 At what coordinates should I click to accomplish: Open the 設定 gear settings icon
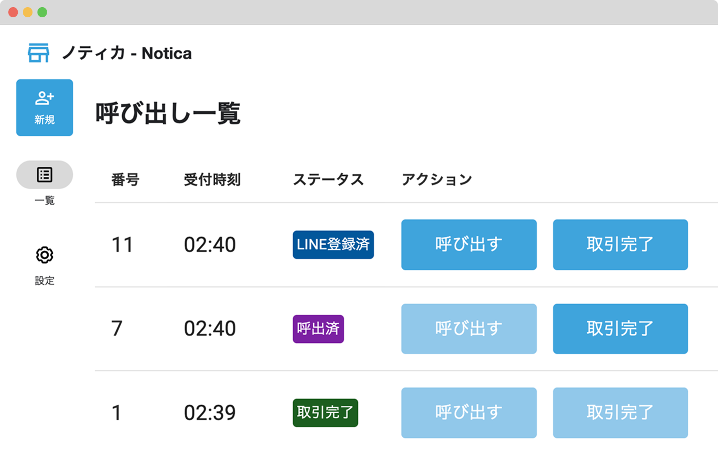click(x=45, y=255)
